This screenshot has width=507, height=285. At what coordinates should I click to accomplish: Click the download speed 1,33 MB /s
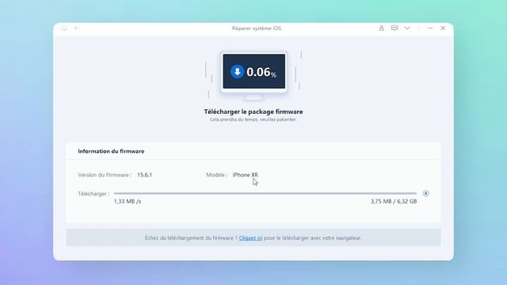128,201
